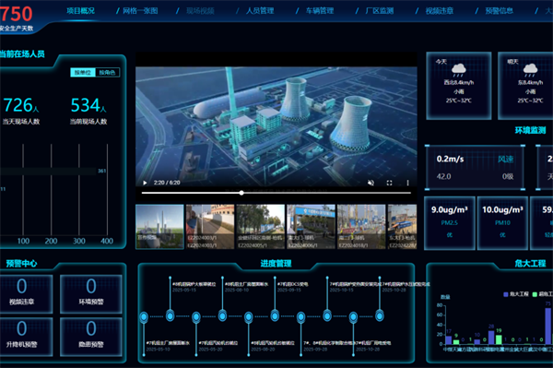Select today's rain cloud weather icon
The width and height of the screenshot is (553, 368).
(458, 70)
